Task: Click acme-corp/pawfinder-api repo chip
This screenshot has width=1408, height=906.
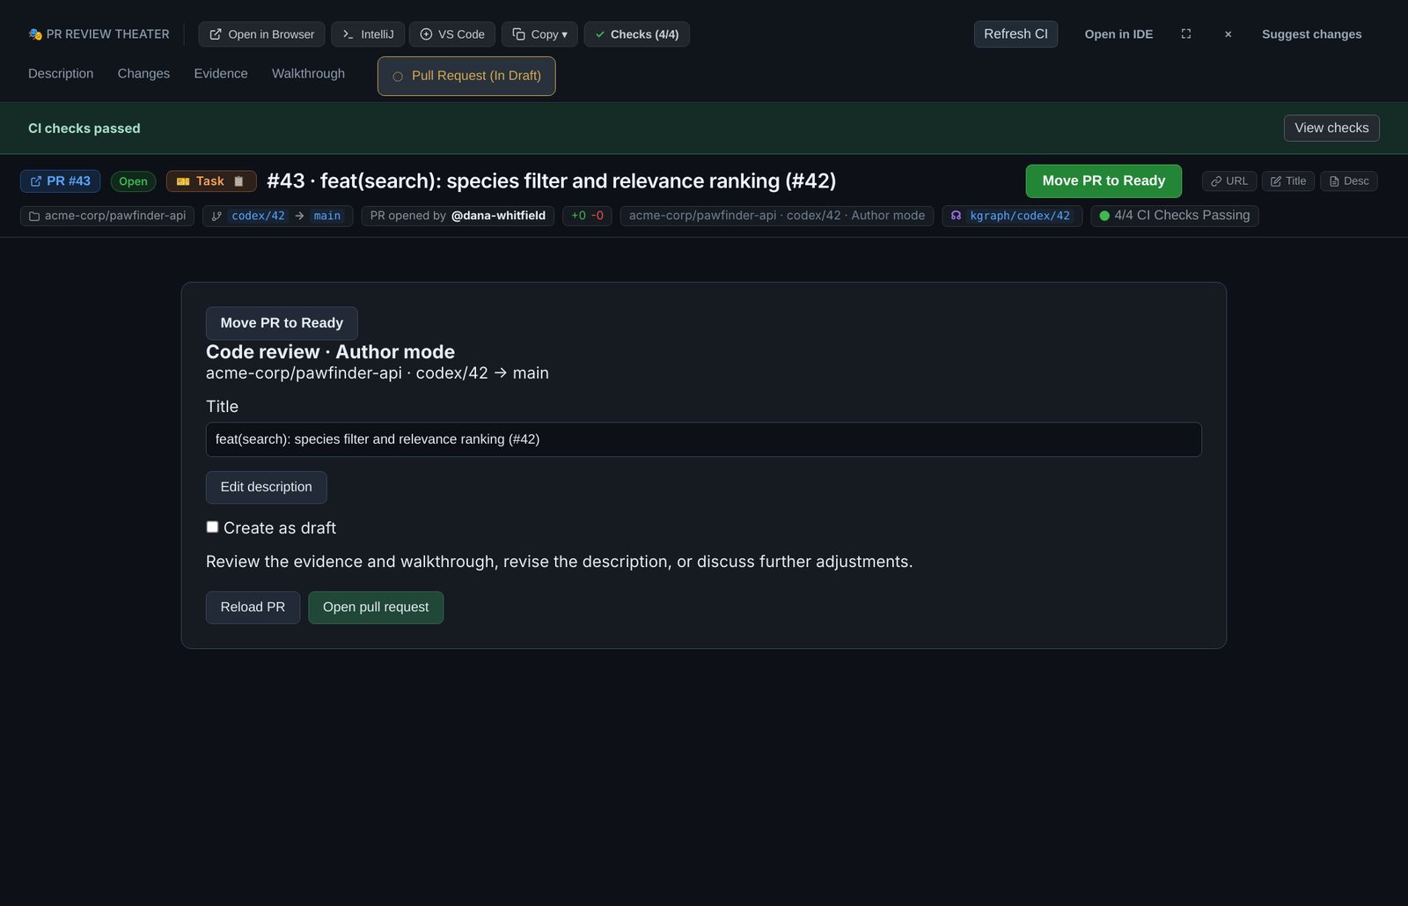Action: (x=107, y=216)
